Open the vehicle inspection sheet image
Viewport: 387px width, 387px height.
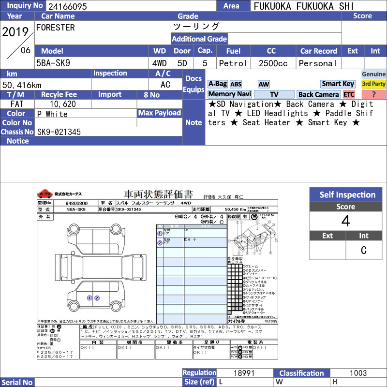pos(158,274)
